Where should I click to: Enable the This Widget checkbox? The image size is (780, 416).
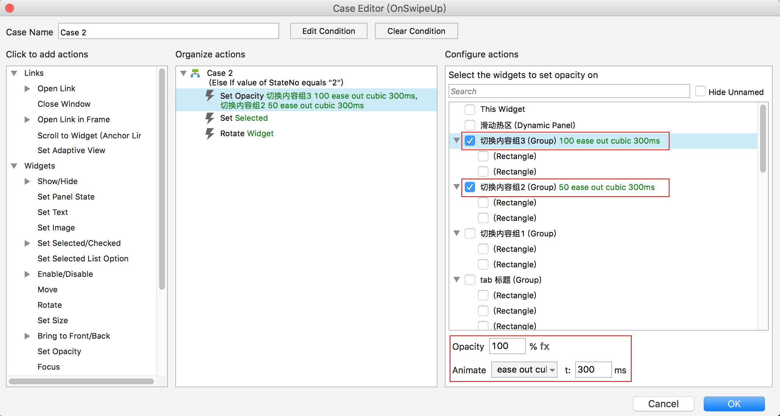pos(470,109)
